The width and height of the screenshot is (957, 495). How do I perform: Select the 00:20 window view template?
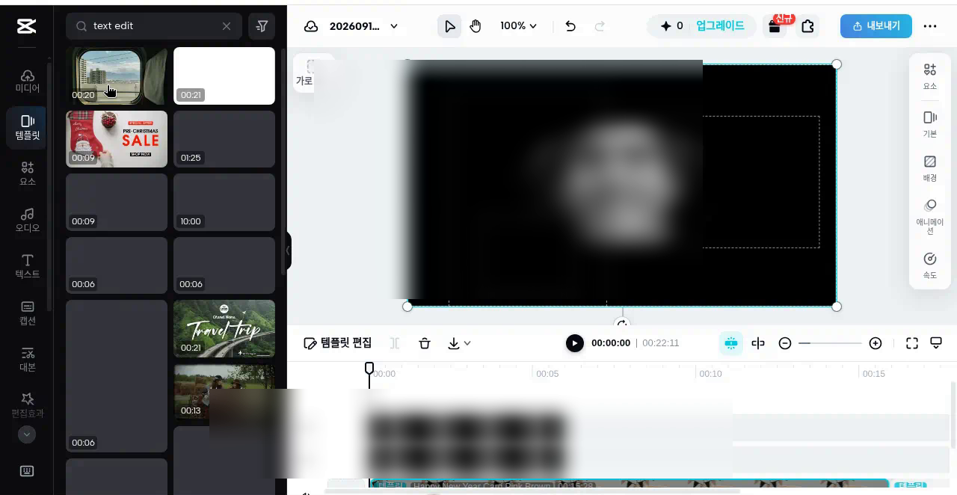[x=117, y=76]
